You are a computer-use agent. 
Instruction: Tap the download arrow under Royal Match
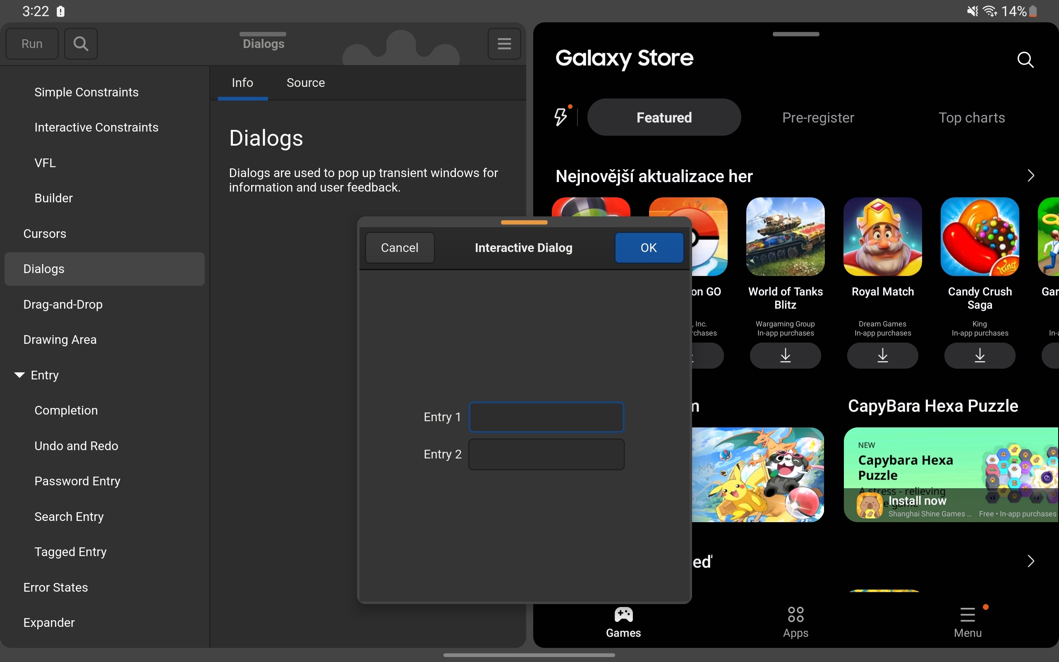882,355
